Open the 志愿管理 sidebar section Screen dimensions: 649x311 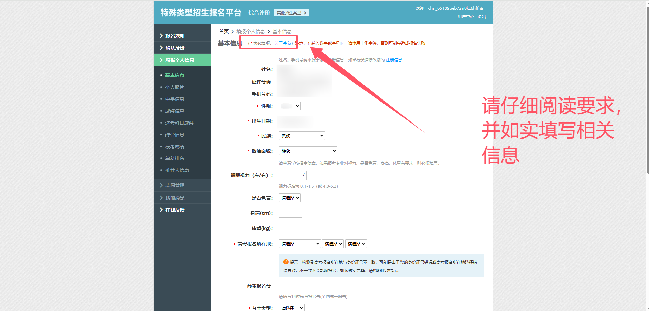[x=175, y=185]
